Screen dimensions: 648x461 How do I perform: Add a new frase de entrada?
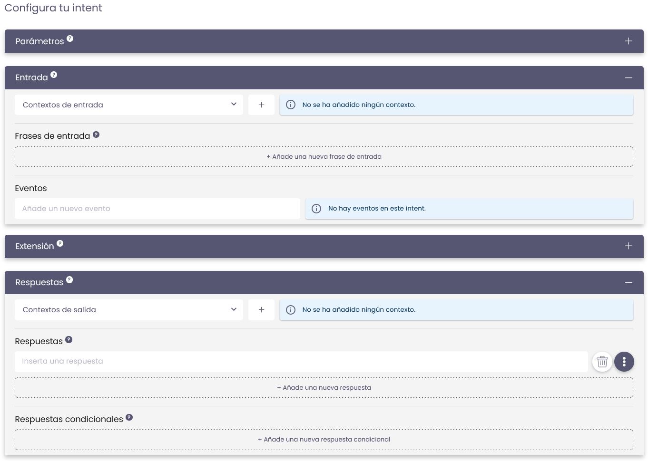tap(324, 157)
